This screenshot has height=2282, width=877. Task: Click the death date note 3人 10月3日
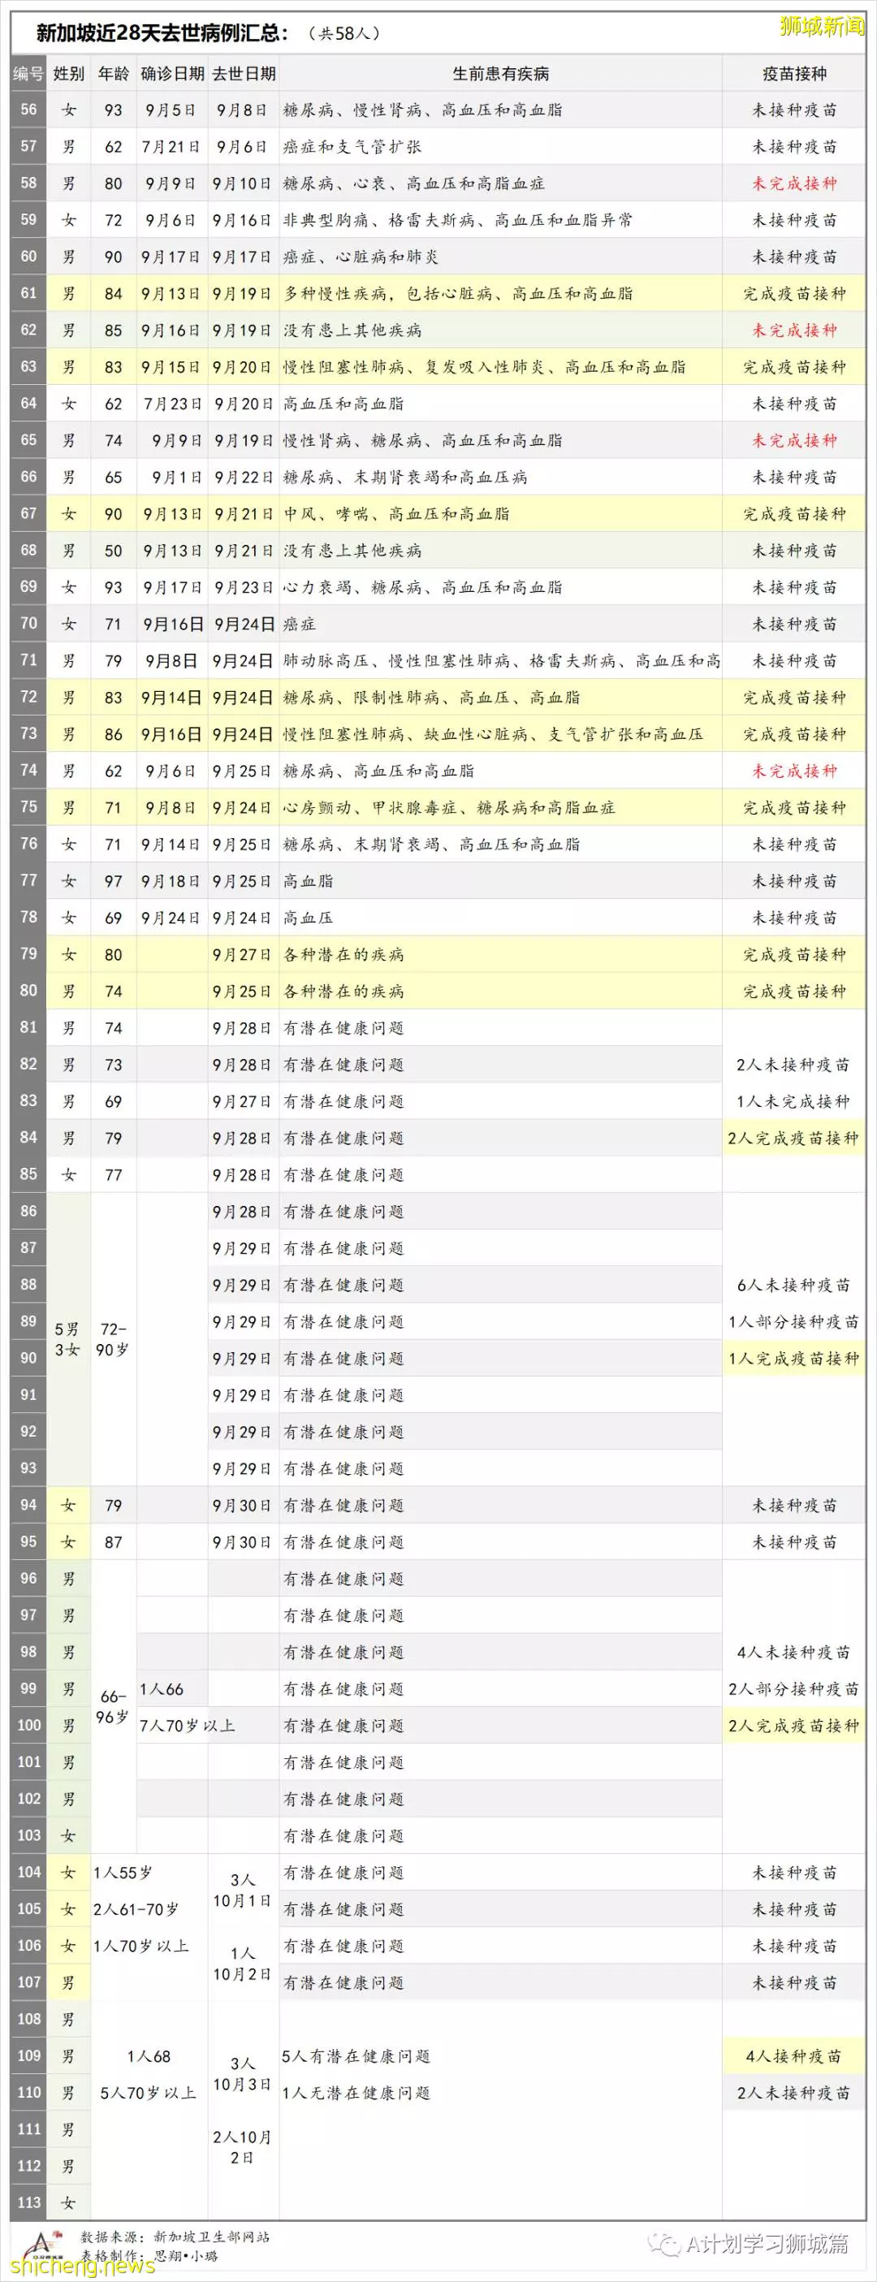[242, 2074]
